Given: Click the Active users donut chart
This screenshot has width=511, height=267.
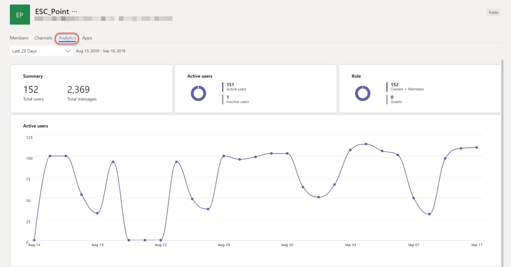Looking at the screenshot, I should tap(198, 93).
